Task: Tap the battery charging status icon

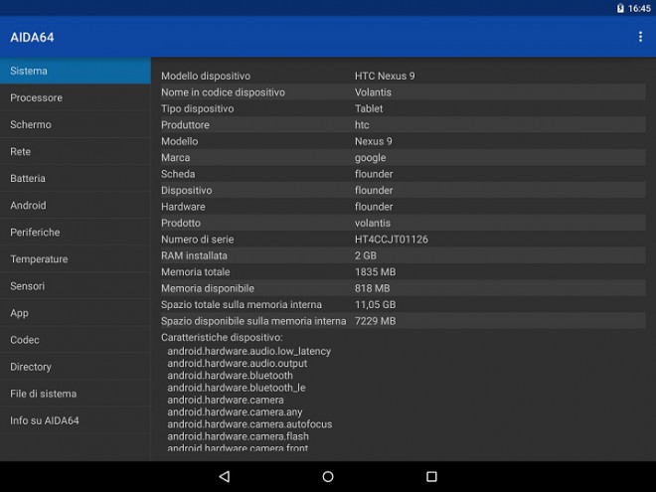Action: 620,8
